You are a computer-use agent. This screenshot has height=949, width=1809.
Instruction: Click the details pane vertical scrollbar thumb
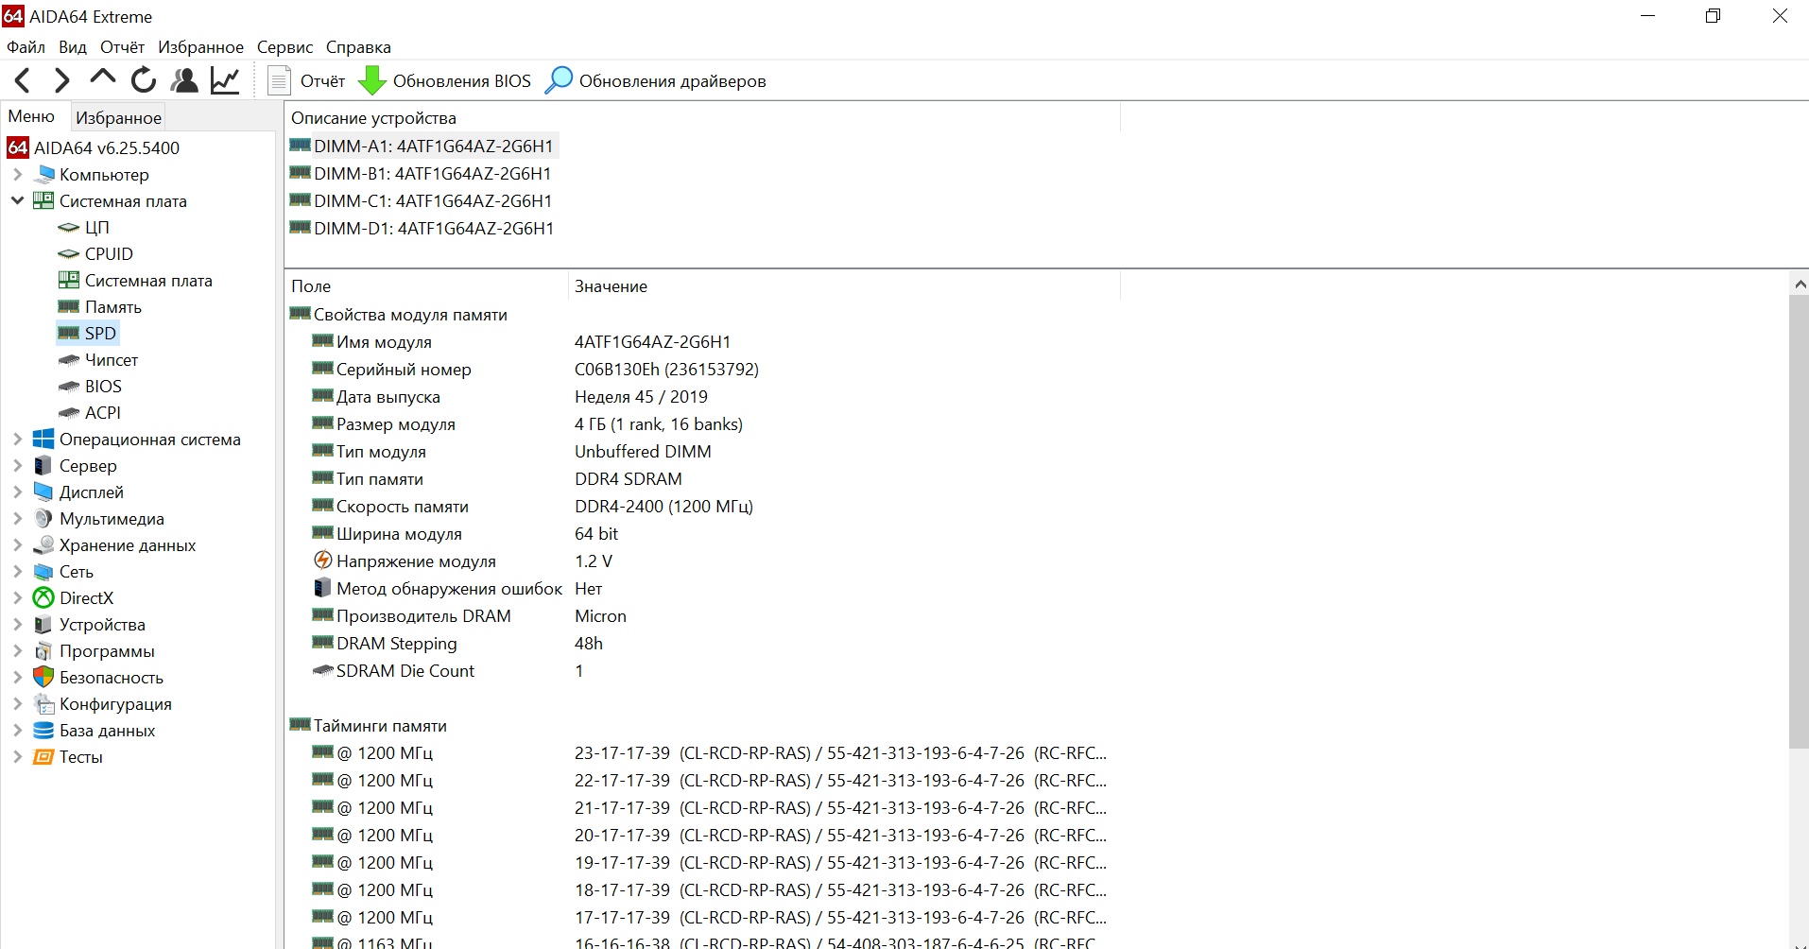1799,522
